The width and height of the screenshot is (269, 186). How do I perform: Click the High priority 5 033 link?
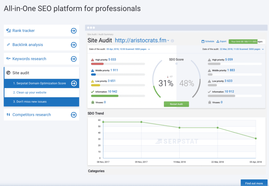tap(112, 59)
